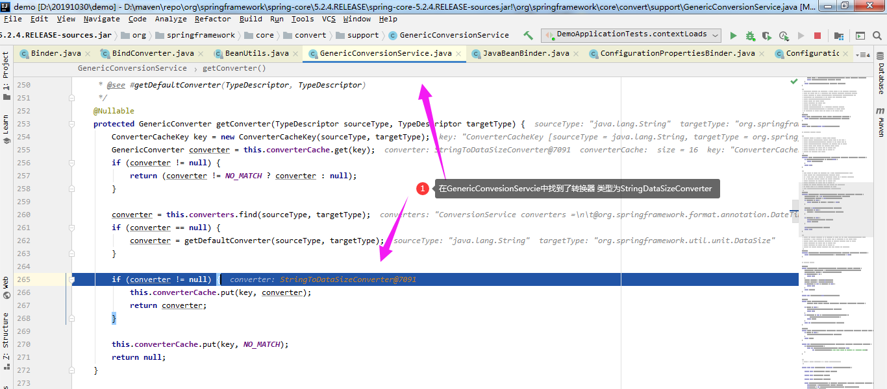Image resolution: width=887 pixels, height=389 pixels.
Task: Open the Web tool window
Action: [6, 287]
